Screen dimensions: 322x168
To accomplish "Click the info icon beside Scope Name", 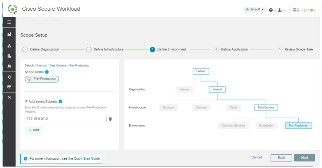I will click(x=47, y=72).
